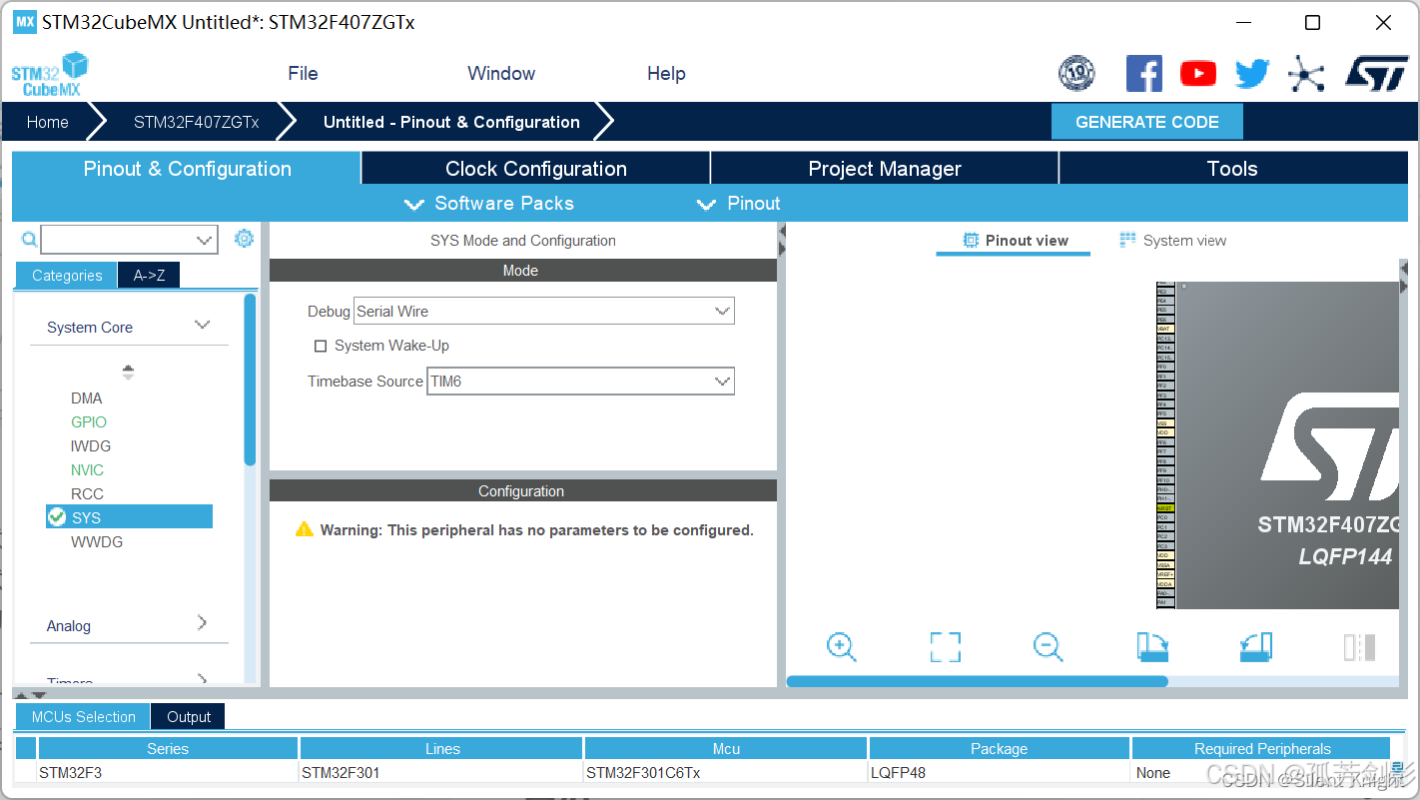This screenshot has width=1420, height=800.
Task: Expand the Pinout dropdown menu
Action: point(738,204)
